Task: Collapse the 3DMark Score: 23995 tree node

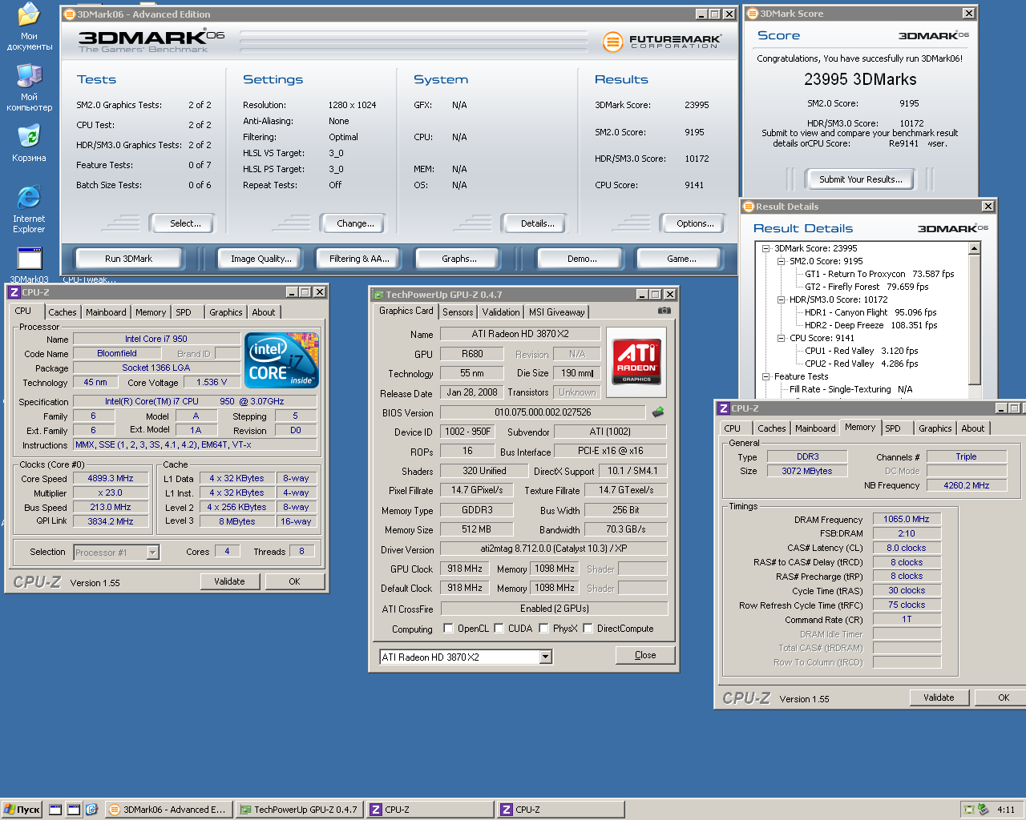Action: click(766, 248)
